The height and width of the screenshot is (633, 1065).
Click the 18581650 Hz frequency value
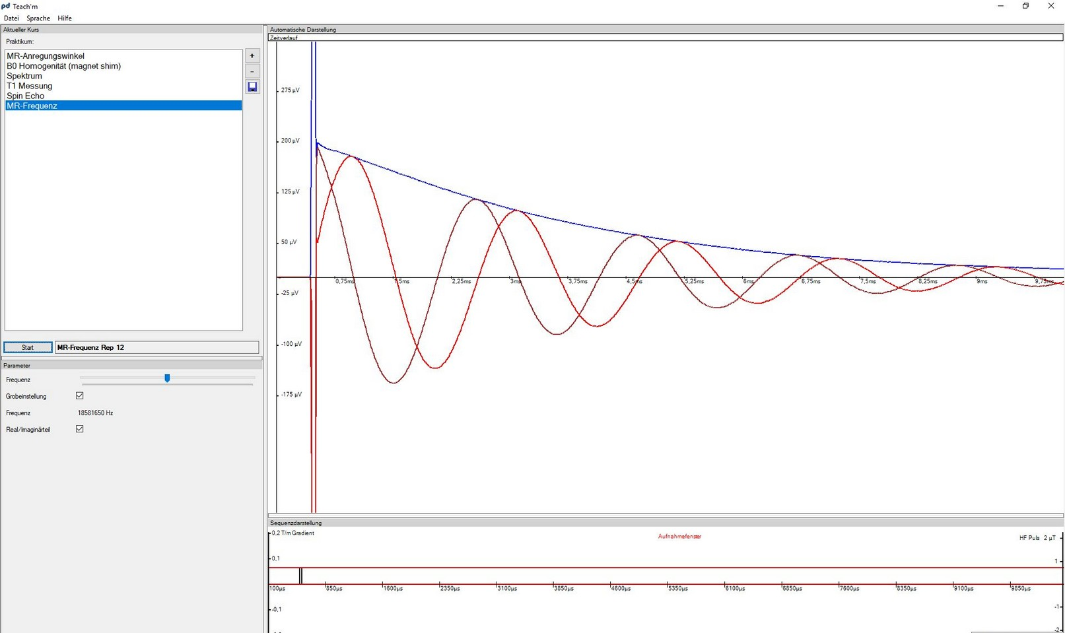point(95,413)
